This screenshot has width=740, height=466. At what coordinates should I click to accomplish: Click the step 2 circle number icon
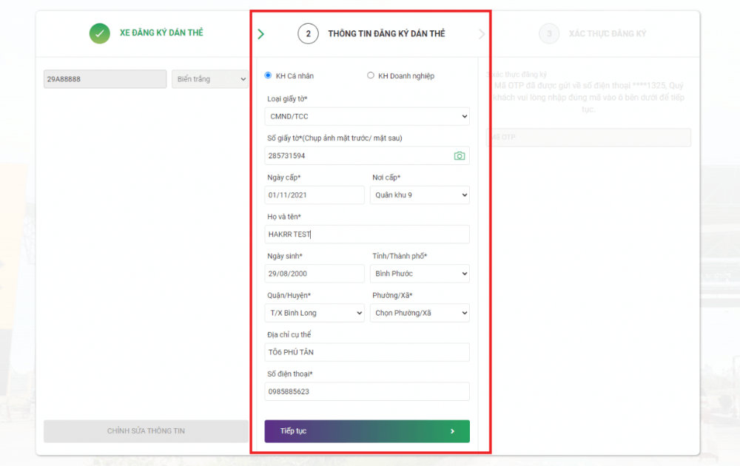click(x=308, y=34)
